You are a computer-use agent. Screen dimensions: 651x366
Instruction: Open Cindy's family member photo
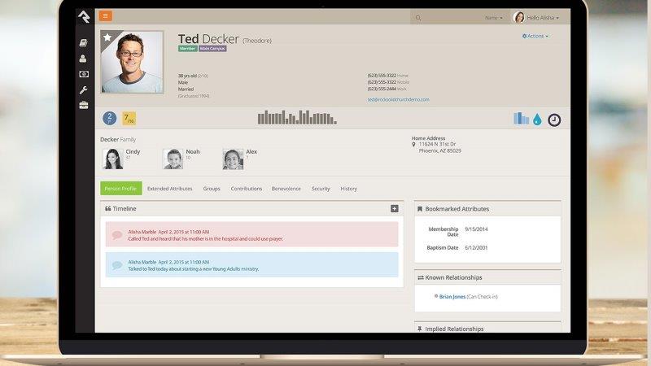point(112,159)
